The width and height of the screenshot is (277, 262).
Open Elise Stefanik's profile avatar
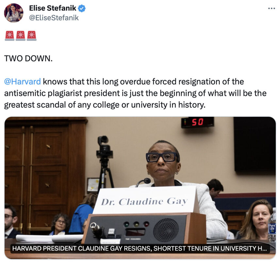[x=14, y=13]
